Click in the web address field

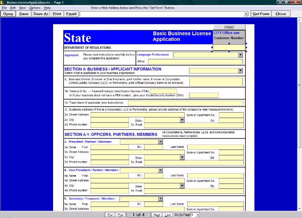tap(162, 14)
